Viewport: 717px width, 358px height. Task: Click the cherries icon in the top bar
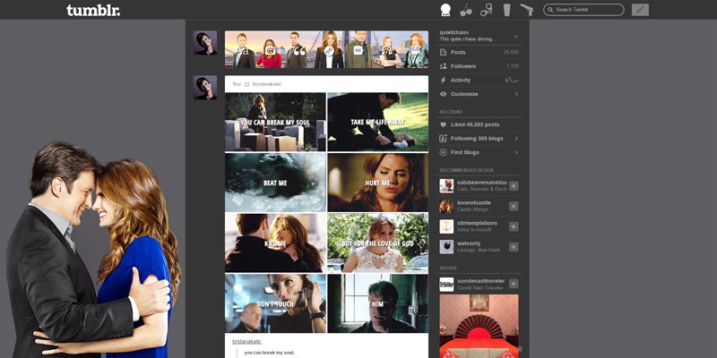point(465,10)
